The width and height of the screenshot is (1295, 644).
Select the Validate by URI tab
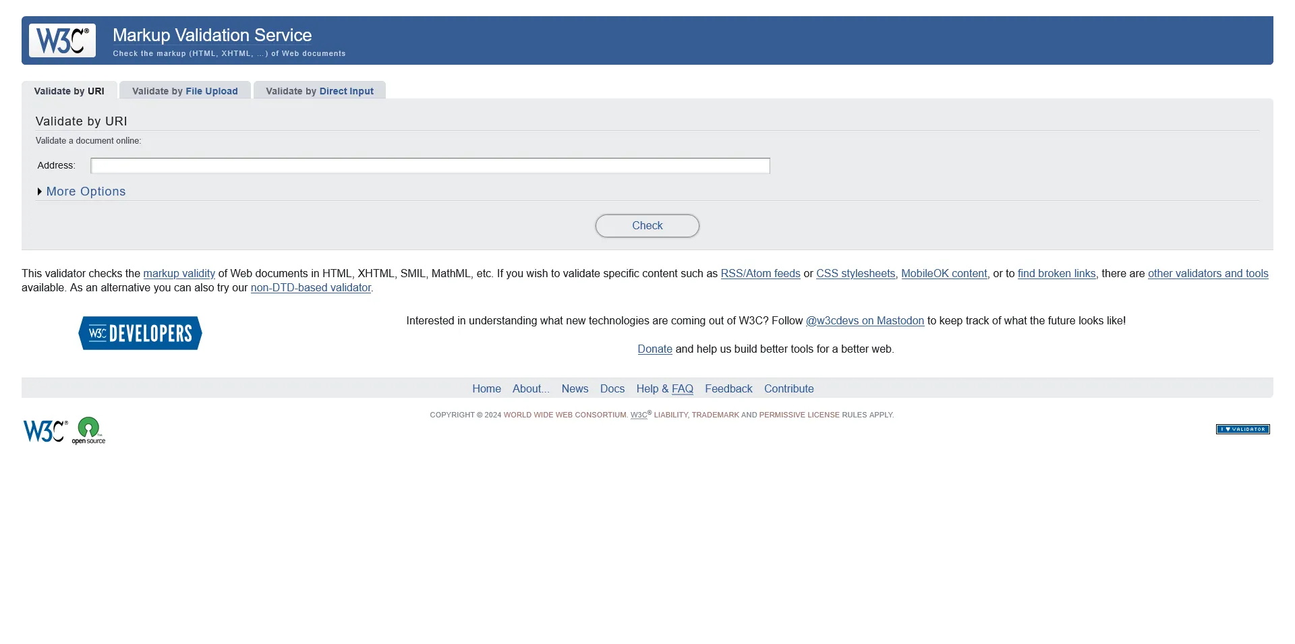click(x=69, y=90)
